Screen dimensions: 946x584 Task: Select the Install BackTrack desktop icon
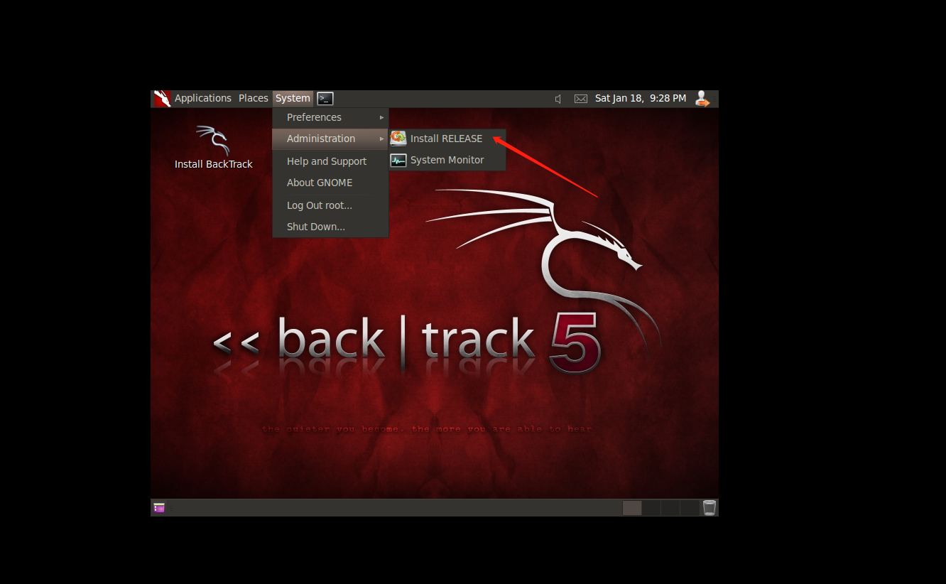pos(213,140)
